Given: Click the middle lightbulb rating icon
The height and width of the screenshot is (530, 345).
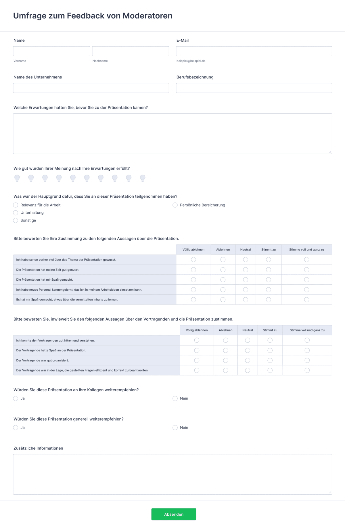Looking at the screenshot, I should point(87,178).
